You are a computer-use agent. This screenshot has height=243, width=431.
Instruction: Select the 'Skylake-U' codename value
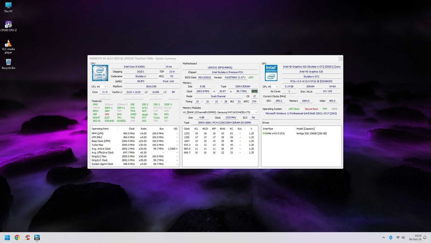[141, 76]
